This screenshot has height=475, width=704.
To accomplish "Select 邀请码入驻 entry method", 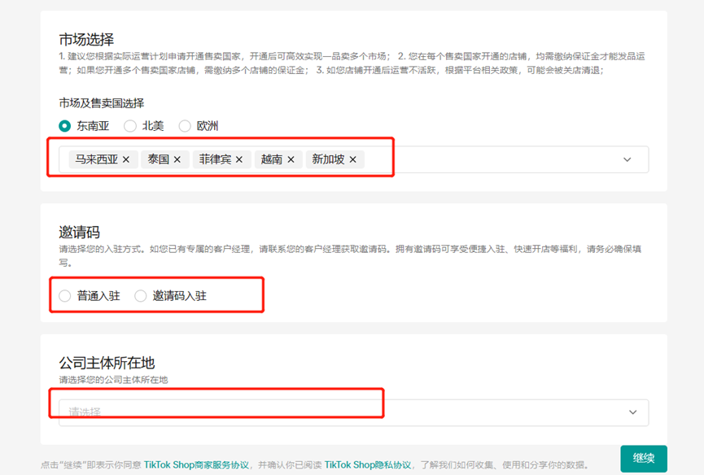I will (141, 296).
